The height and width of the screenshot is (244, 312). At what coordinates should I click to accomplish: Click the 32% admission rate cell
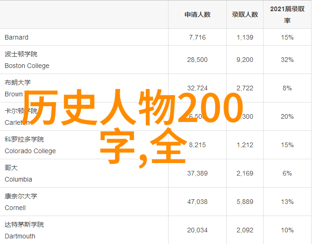(x=287, y=60)
